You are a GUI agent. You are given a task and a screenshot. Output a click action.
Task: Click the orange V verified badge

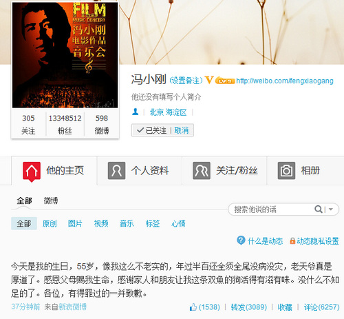(x=209, y=80)
